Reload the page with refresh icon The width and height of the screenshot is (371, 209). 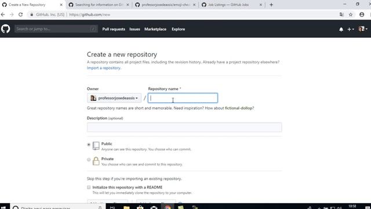(21, 15)
